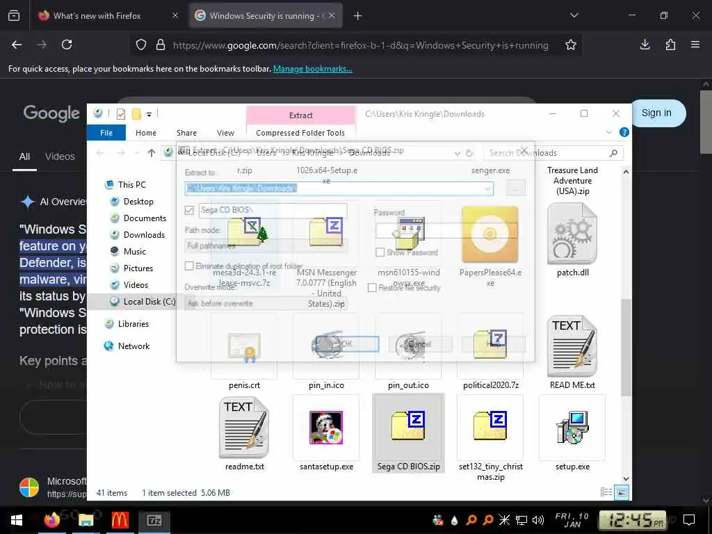712x534 pixels.
Task: Click OK in Extract dialog
Action: coord(346,343)
